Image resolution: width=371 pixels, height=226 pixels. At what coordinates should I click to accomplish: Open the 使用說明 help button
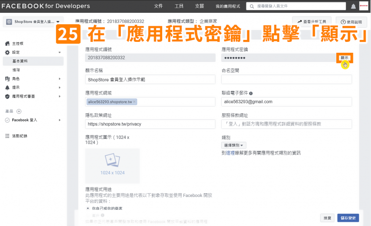click(351, 22)
